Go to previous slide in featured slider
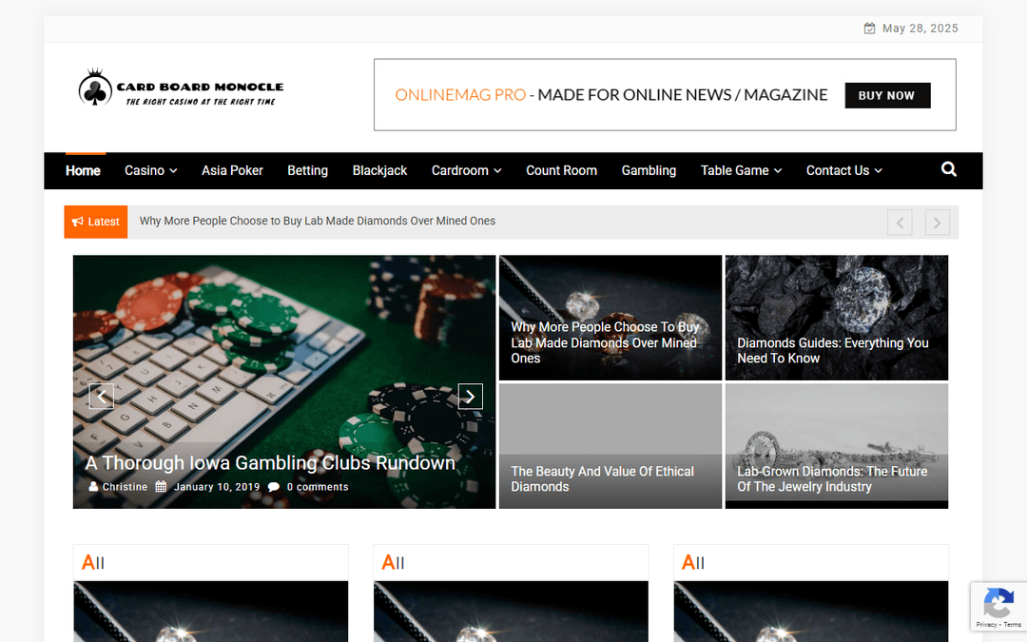The image size is (1027, 642). (x=102, y=397)
